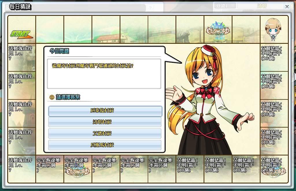Viewport: 296px width, 191px height.
Task: Close the 每日猜謎 window
Action: point(287,7)
